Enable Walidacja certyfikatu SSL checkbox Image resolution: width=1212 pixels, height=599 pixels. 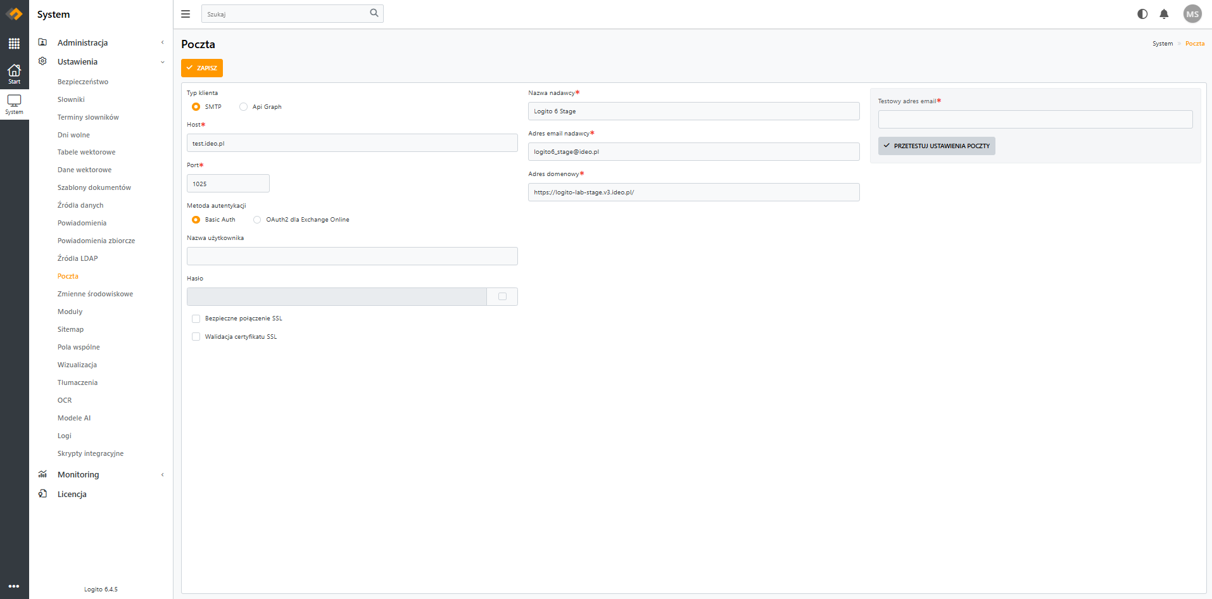tap(196, 337)
